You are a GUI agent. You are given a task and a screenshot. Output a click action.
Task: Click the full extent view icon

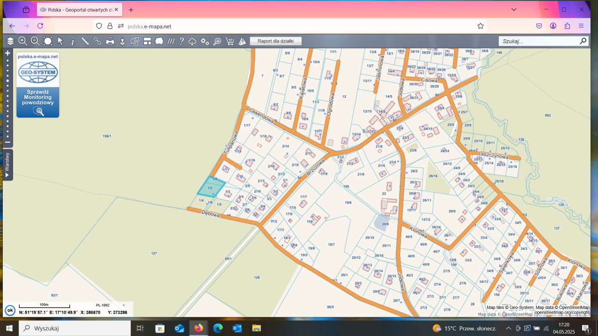tap(48, 41)
